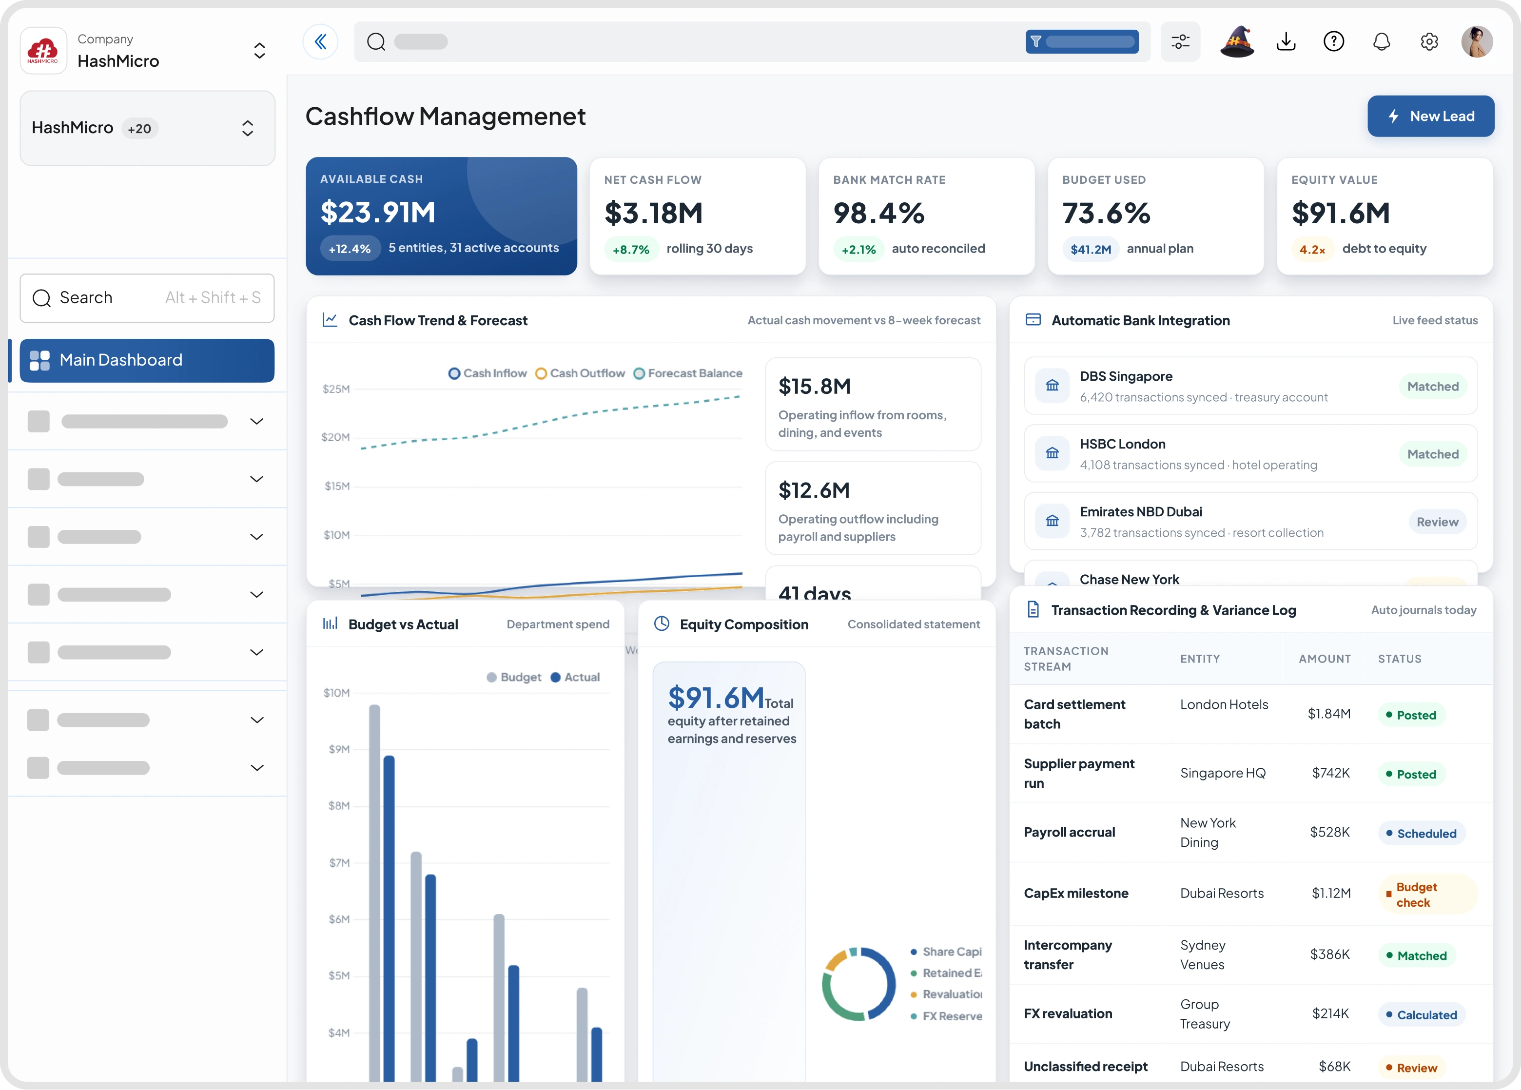Select the FX revaluation transaction row

1251,1013
